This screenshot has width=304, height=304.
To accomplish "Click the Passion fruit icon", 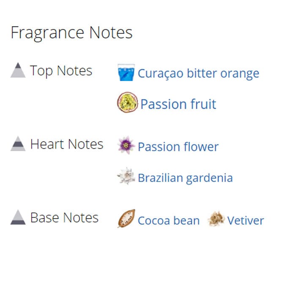I will pos(127,103).
